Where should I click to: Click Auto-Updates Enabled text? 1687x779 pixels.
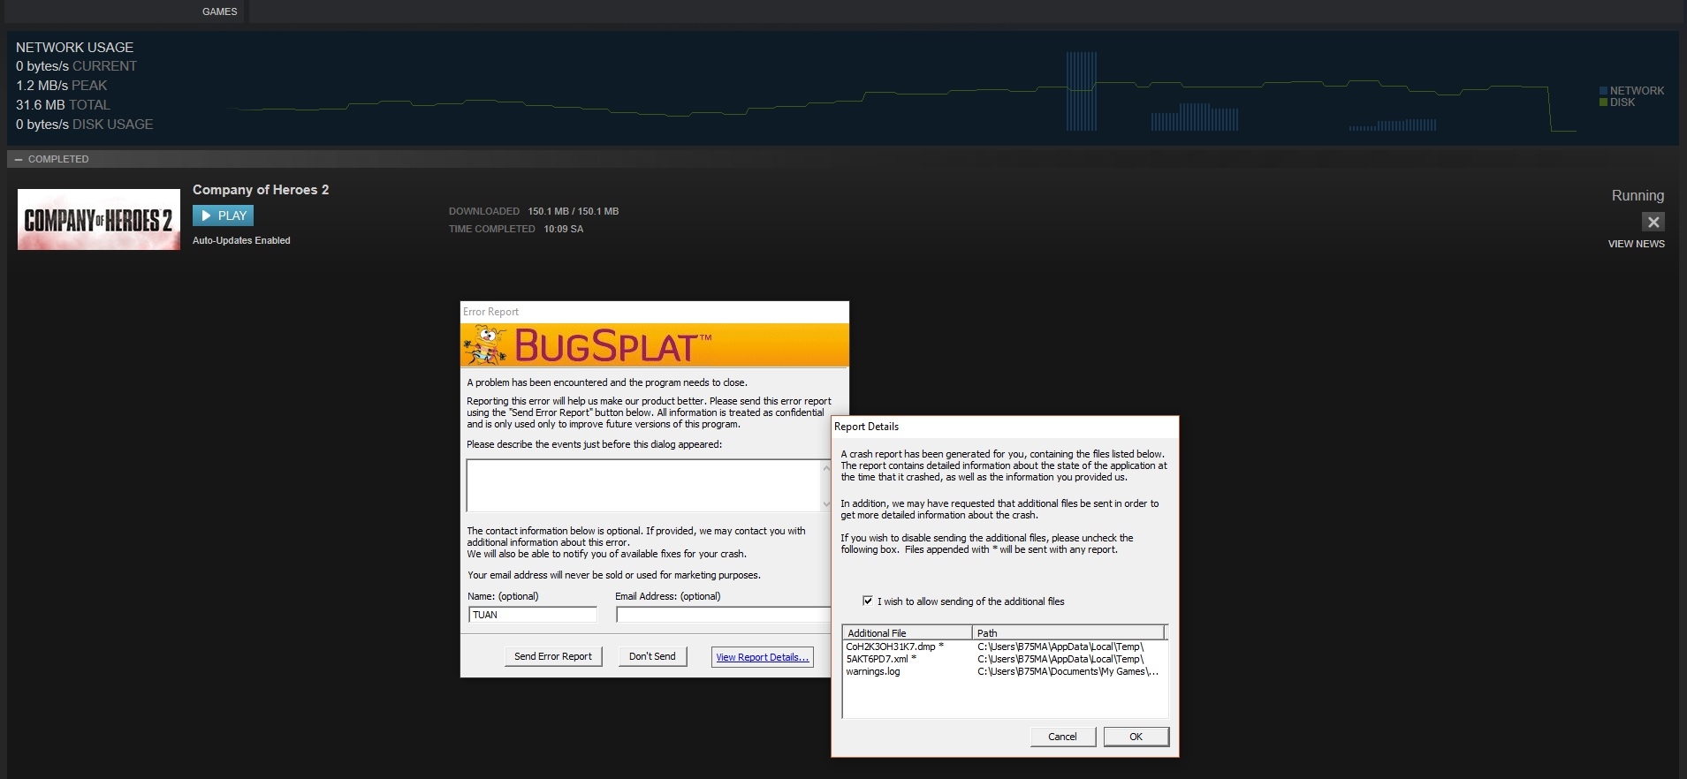pos(241,240)
